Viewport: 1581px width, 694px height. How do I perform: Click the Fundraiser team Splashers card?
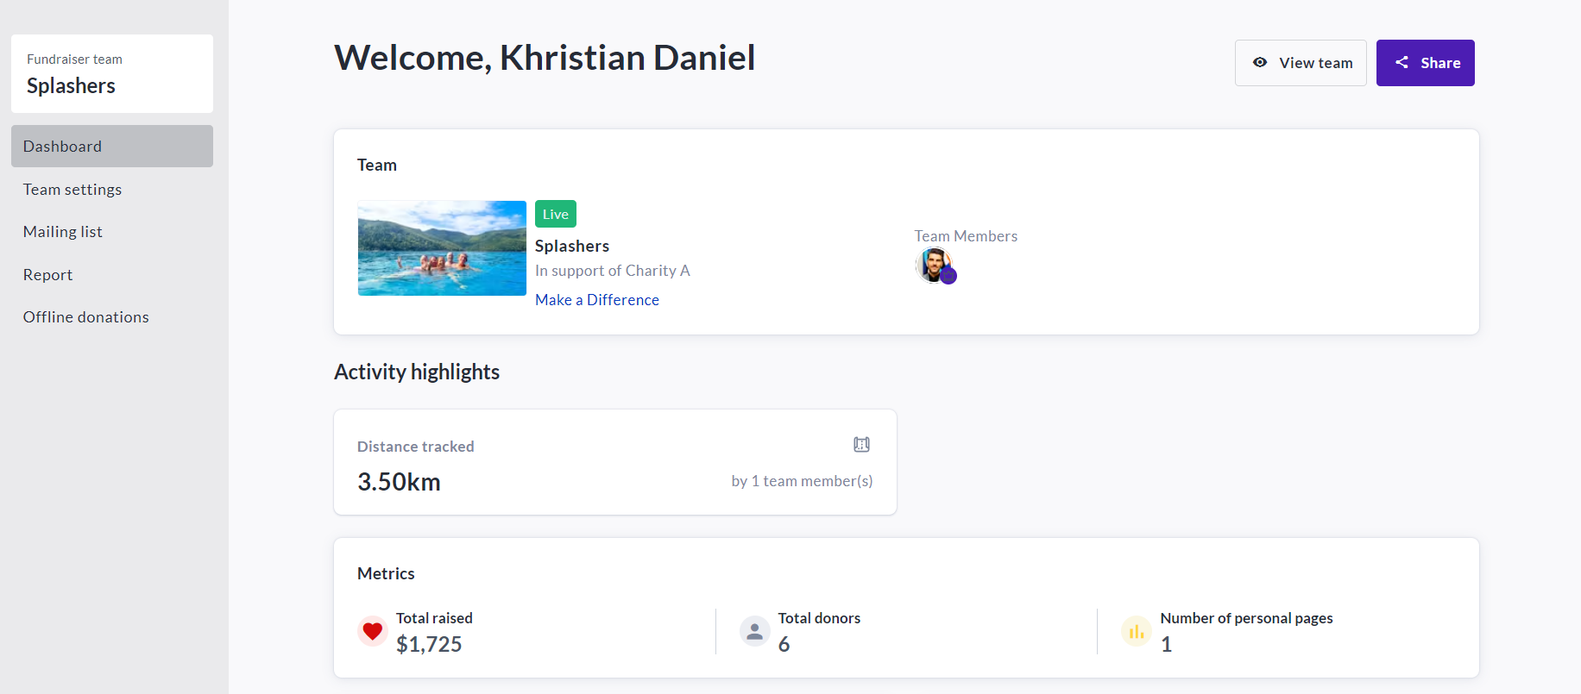(x=112, y=74)
